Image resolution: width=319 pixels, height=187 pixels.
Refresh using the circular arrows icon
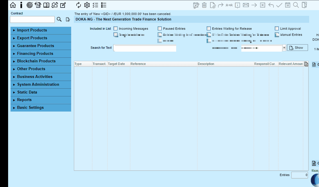tap(79, 5)
